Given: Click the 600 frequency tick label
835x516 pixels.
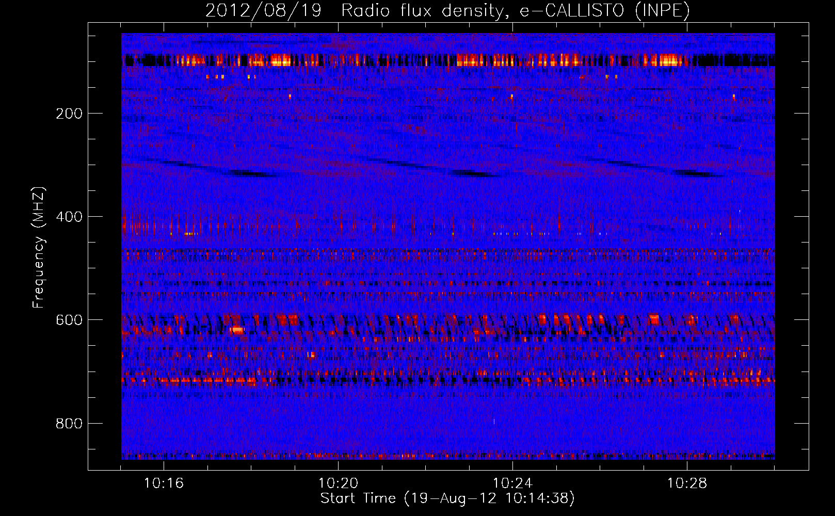Looking at the screenshot, I should 69,320.
